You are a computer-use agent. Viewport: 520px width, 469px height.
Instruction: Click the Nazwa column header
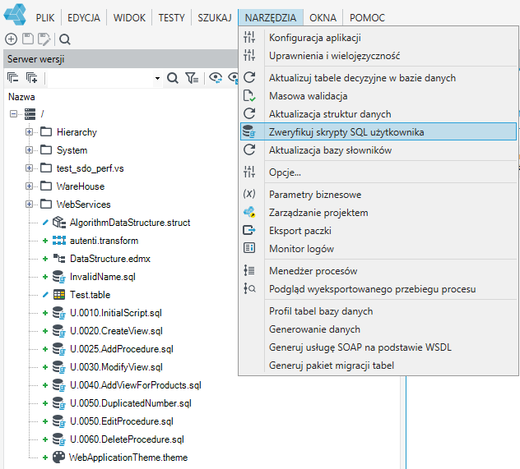21,97
